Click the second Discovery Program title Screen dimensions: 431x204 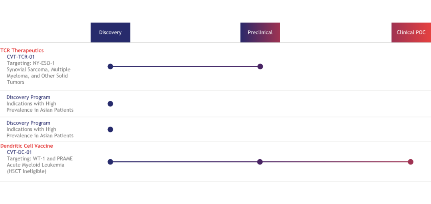[x=28, y=123]
